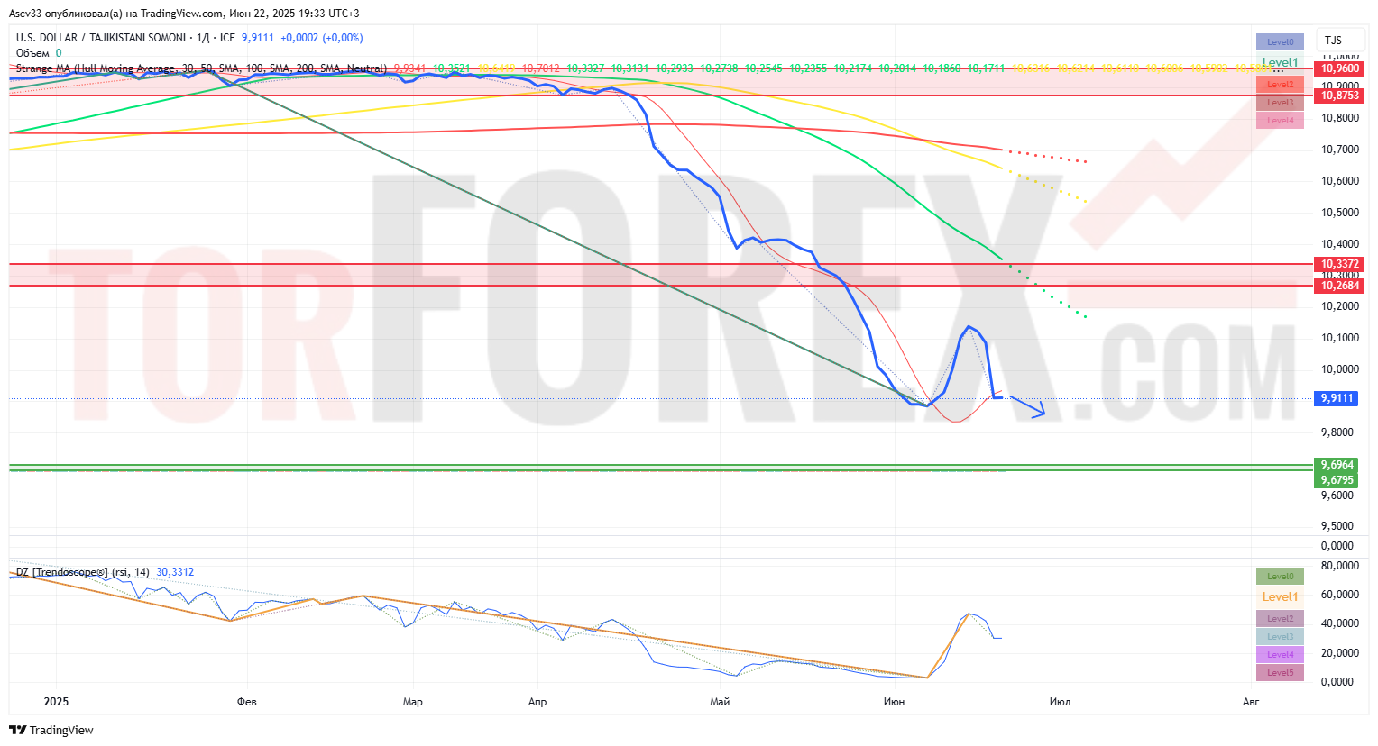
Task: Select the red Level2 box in price legend
Action: (1280, 85)
